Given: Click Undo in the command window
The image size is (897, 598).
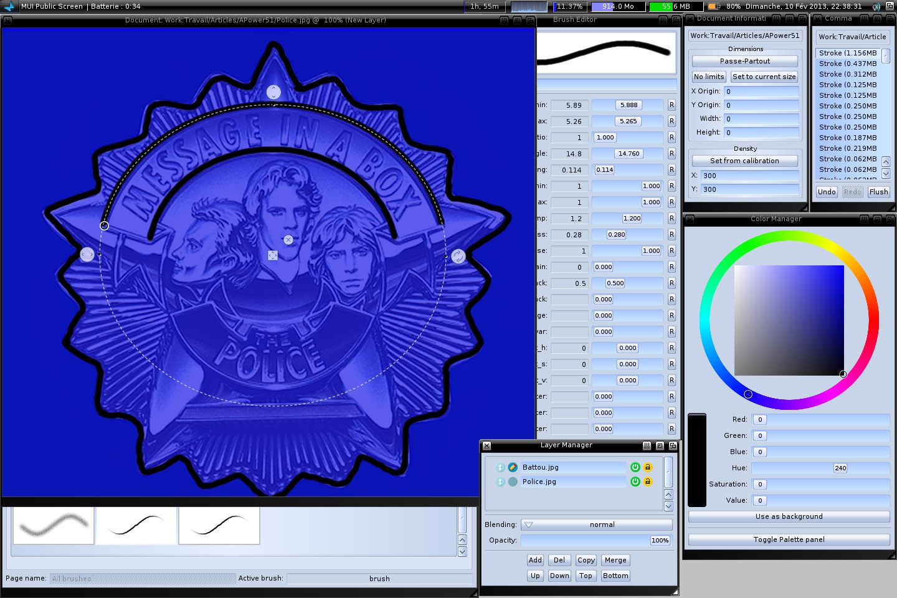Looking at the screenshot, I should [827, 192].
